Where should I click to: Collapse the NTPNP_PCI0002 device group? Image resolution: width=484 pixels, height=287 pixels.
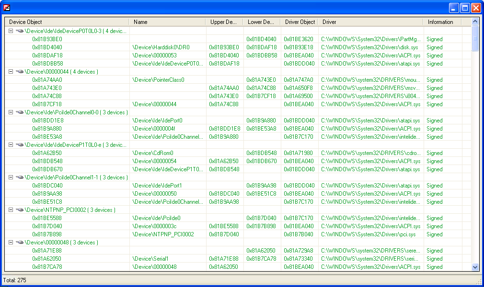point(11,210)
